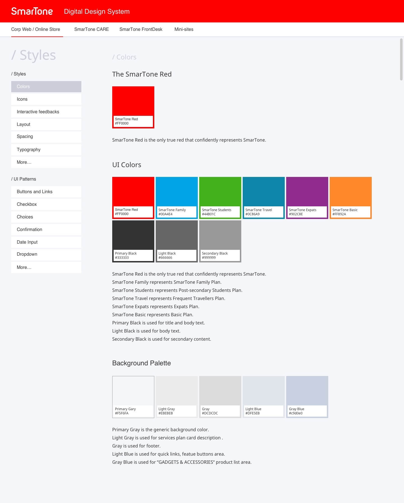The height and width of the screenshot is (503, 404).
Task: Open Buttons and Links pattern page
Action: tap(46, 192)
